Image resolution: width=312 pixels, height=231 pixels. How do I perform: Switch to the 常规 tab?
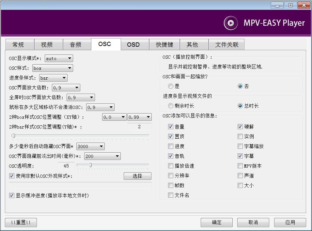pos(20,45)
